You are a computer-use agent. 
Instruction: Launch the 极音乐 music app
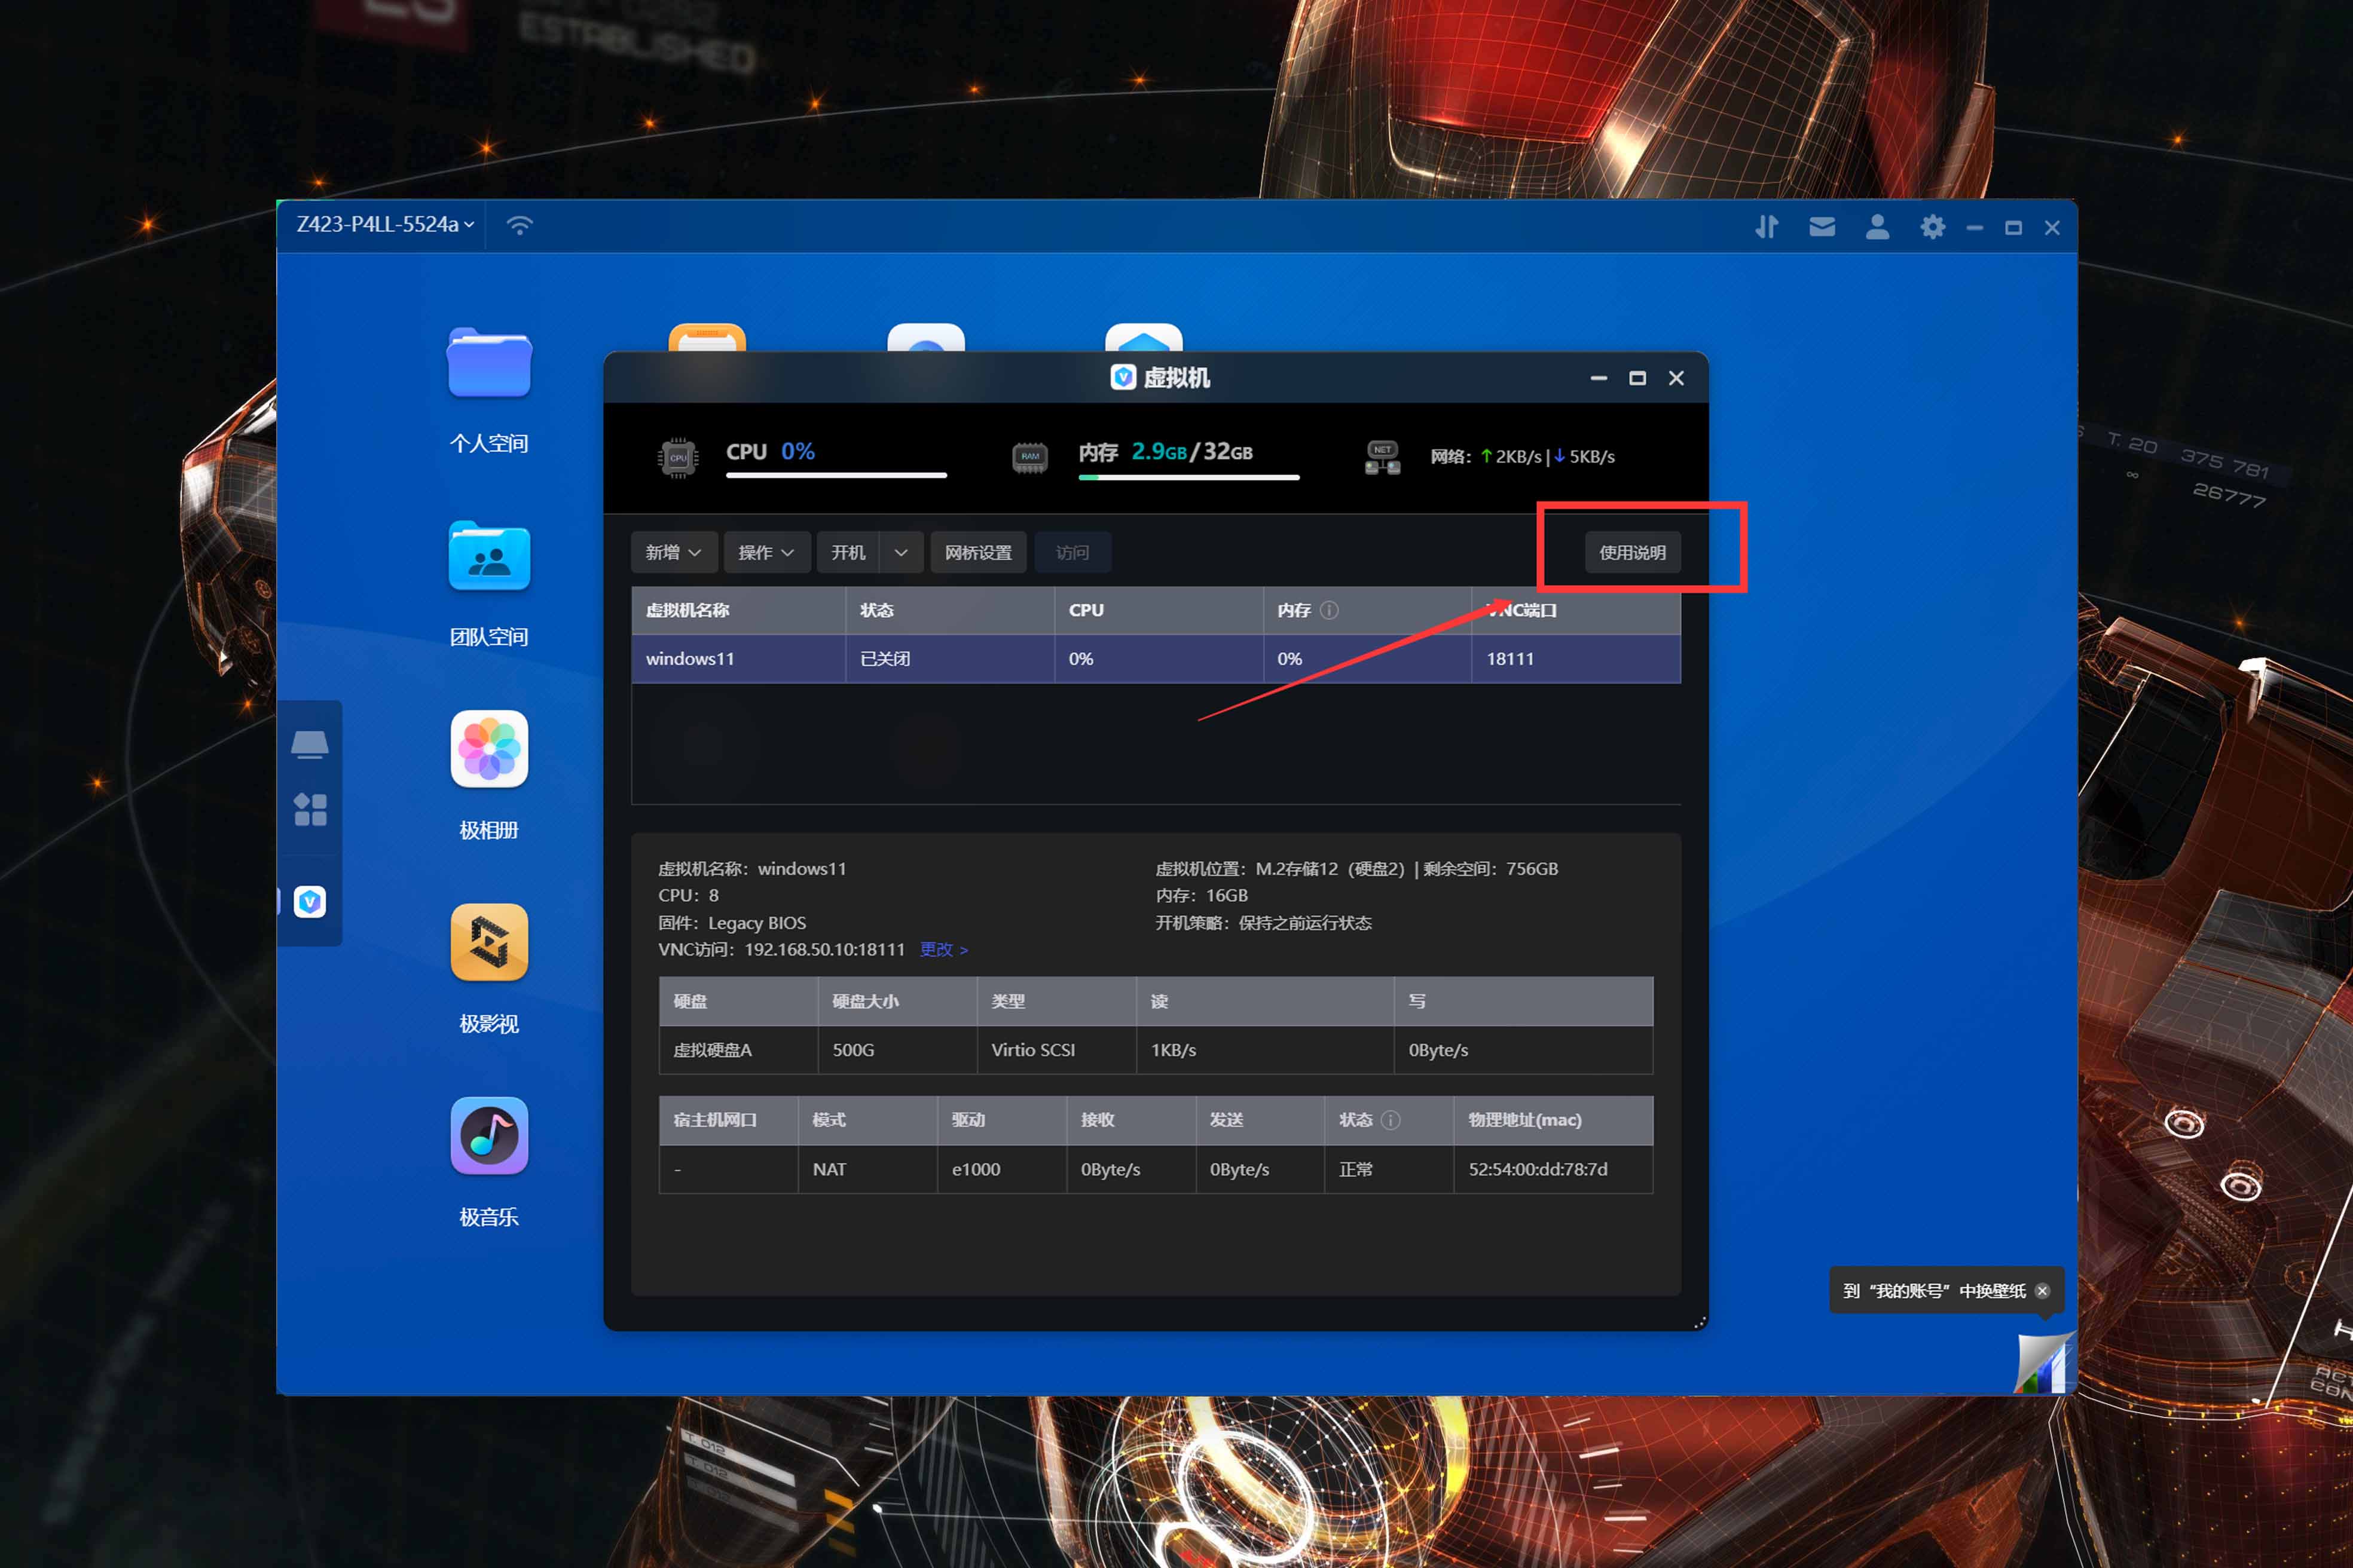tap(489, 1135)
